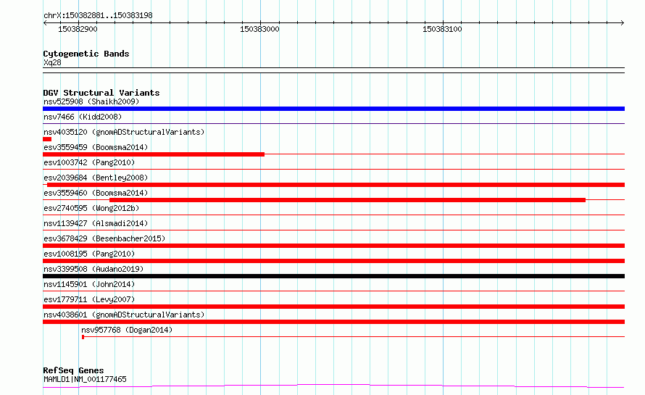Click the Cytogenetic Bands track heading

coord(86,54)
